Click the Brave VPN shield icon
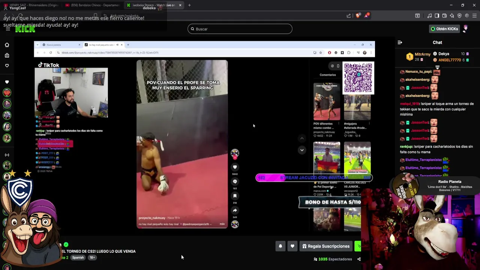Image resolution: width=480 pixels, height=270 pixels. (x=459, y=16)
